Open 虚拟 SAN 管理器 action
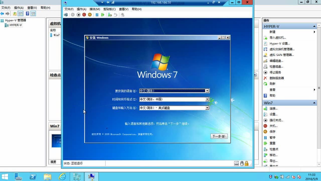The width and height of the screenshot is (321, 181). pos(282,55)
